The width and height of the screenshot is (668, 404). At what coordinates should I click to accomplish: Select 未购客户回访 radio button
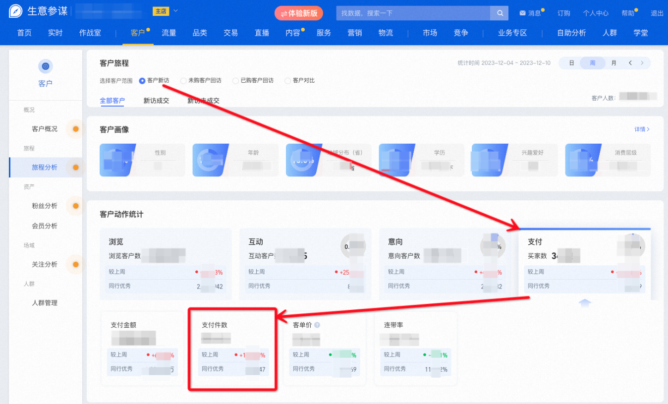click(x=183, y=80)
